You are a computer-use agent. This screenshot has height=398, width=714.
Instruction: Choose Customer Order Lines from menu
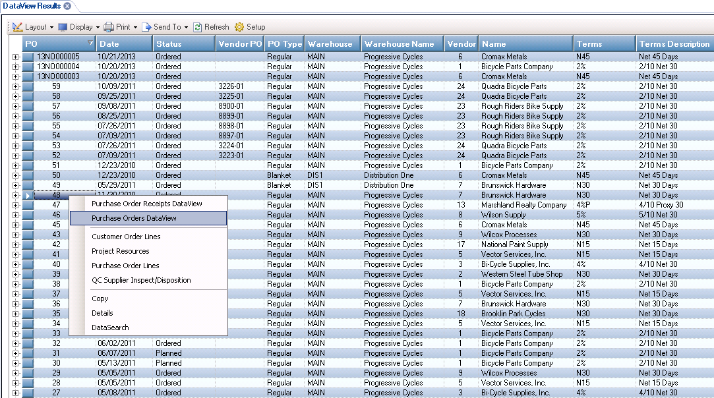[x=148, y=237]
